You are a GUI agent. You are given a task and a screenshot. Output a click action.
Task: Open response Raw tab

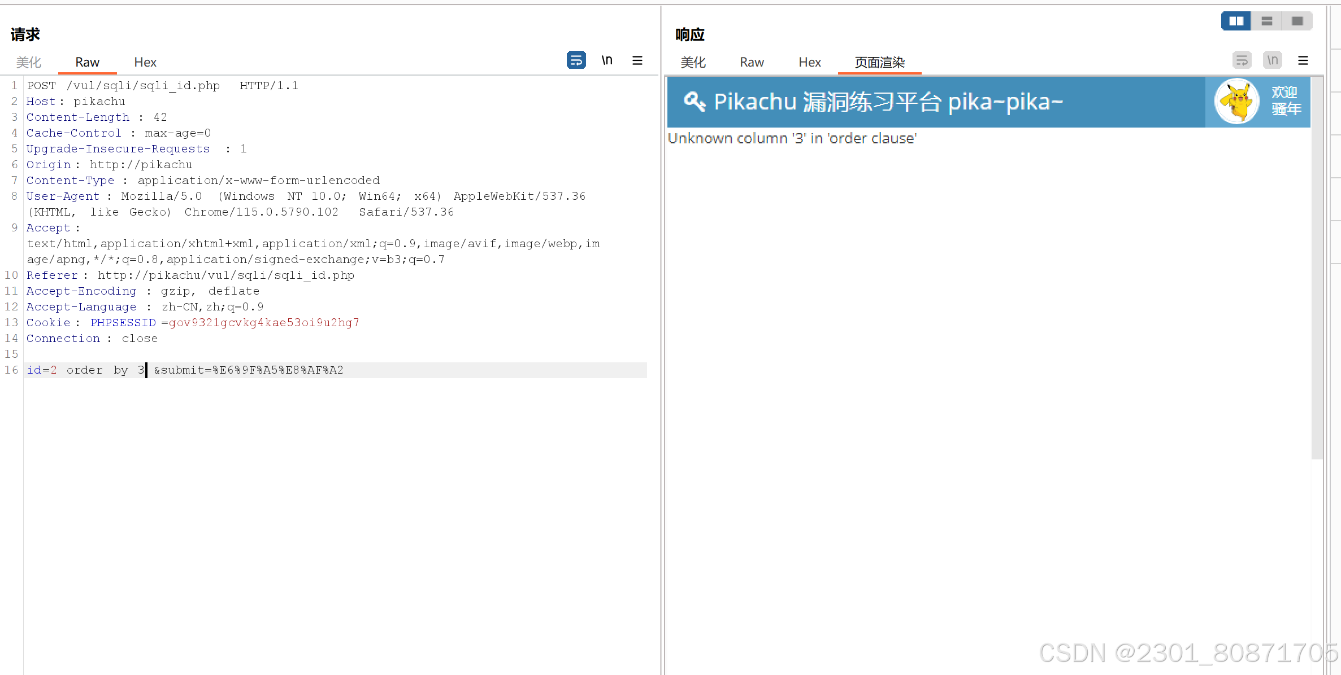[752, 62]
